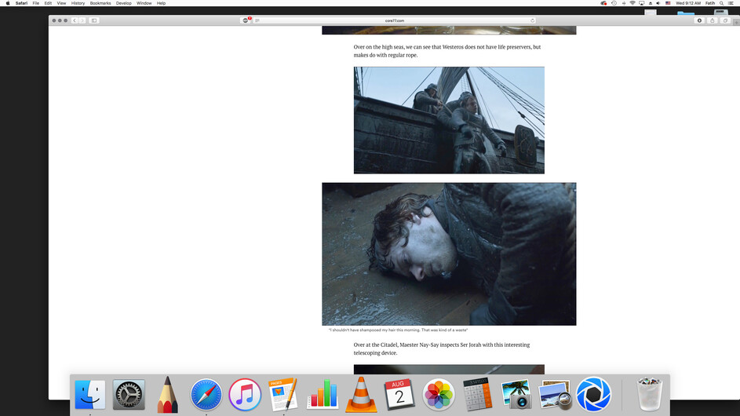
Task: Add a new tab with plus button
Action: click(736, 22)
